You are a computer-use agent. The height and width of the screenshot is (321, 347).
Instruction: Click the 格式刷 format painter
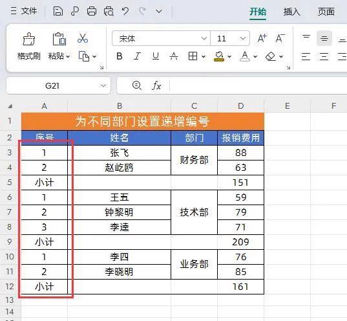pyautogui.click(x=29, y=46)
